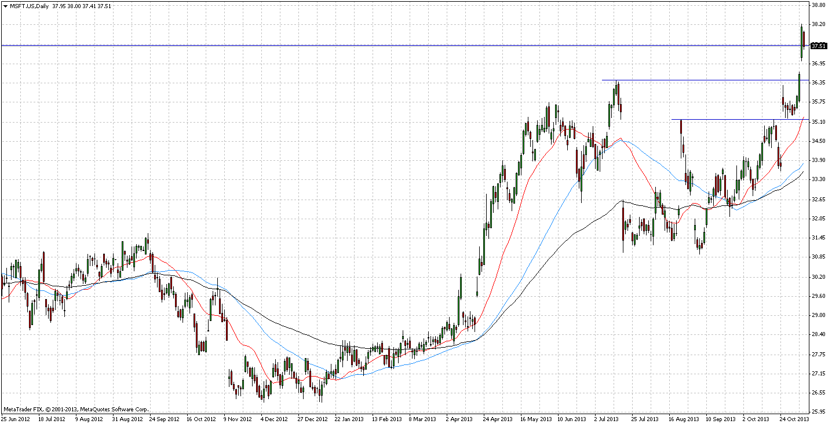Click the 8 Mar 2013 date label
This screenshot has width=832, height=424.
point(423,419)
